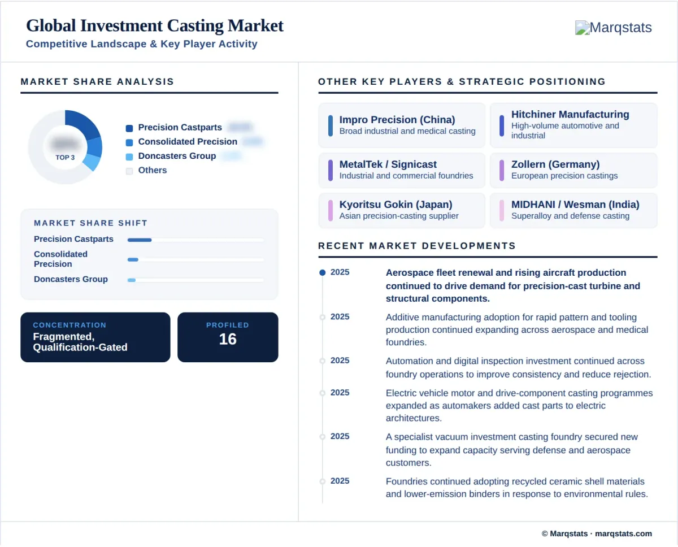Click Doncasters Group share shift bar
Viewport: 678px width, 547px height.
pos(195,280)
